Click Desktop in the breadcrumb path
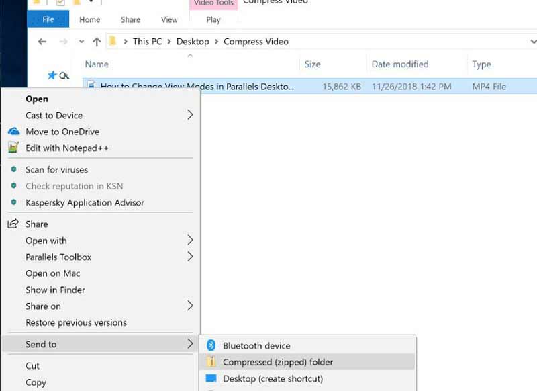This screenshot has width=537, height=391. coord(193,42)
